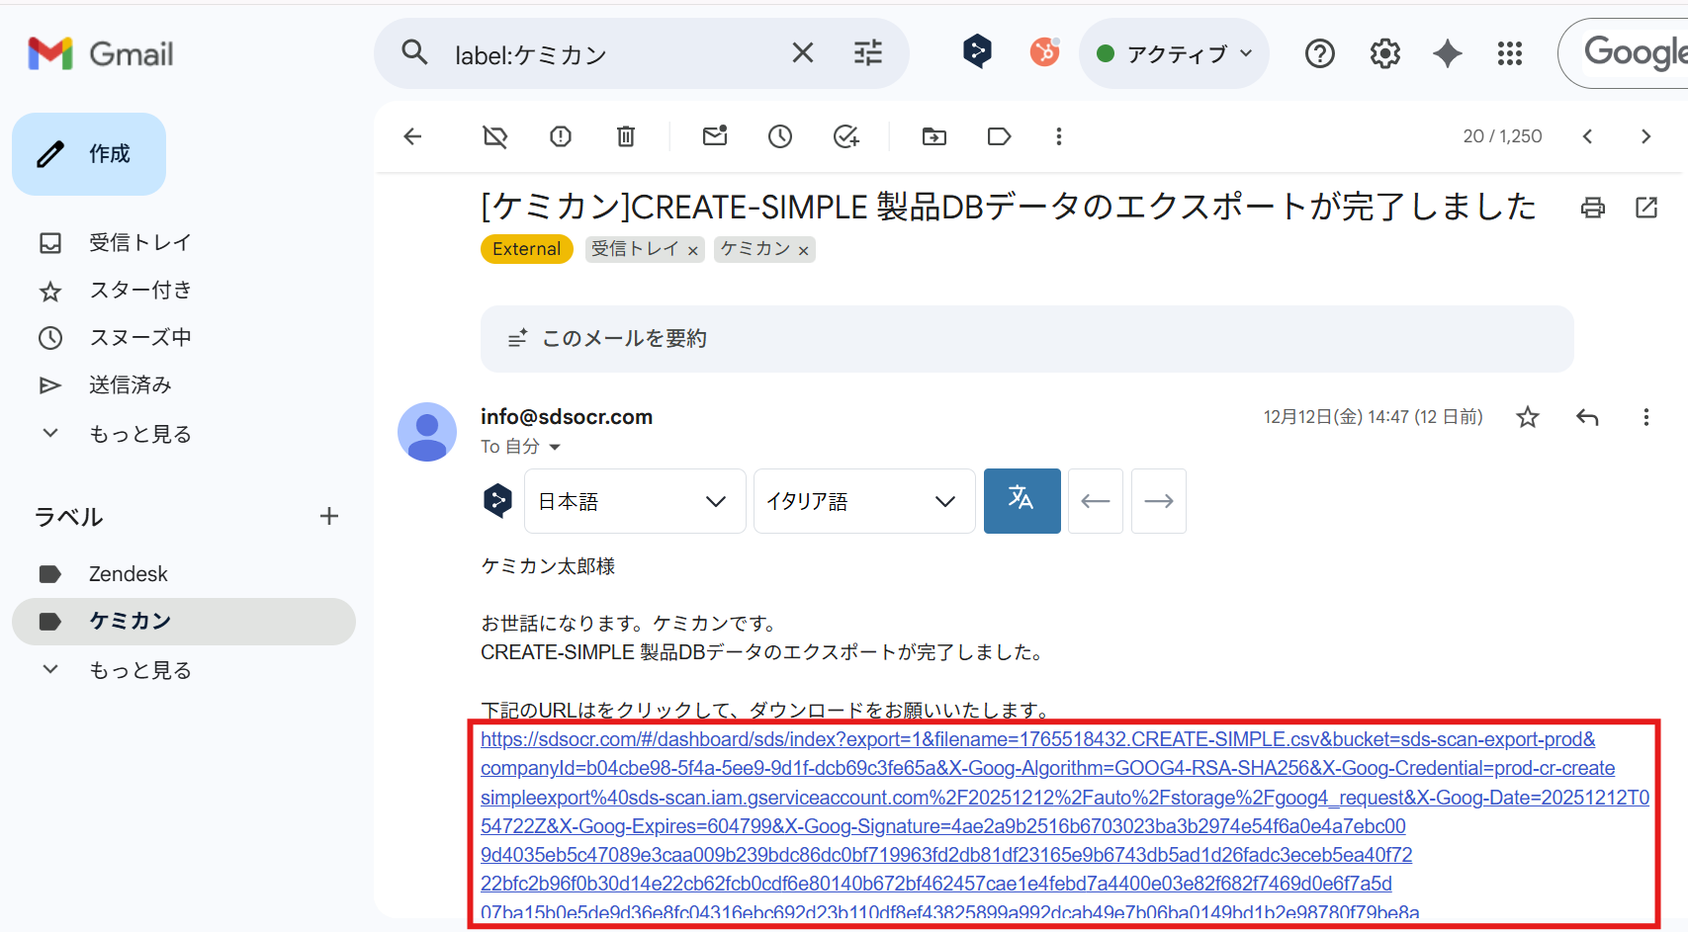Click the email subject heading text
Viewport: 1688px width, 932px height.
tap(1009, 207)
